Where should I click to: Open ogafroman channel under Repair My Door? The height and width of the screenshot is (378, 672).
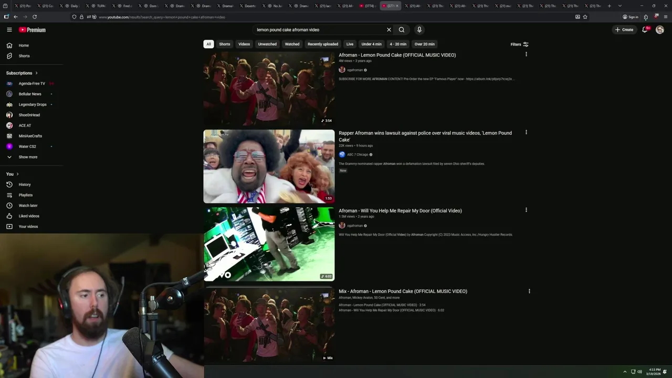[x=354, y=226]
